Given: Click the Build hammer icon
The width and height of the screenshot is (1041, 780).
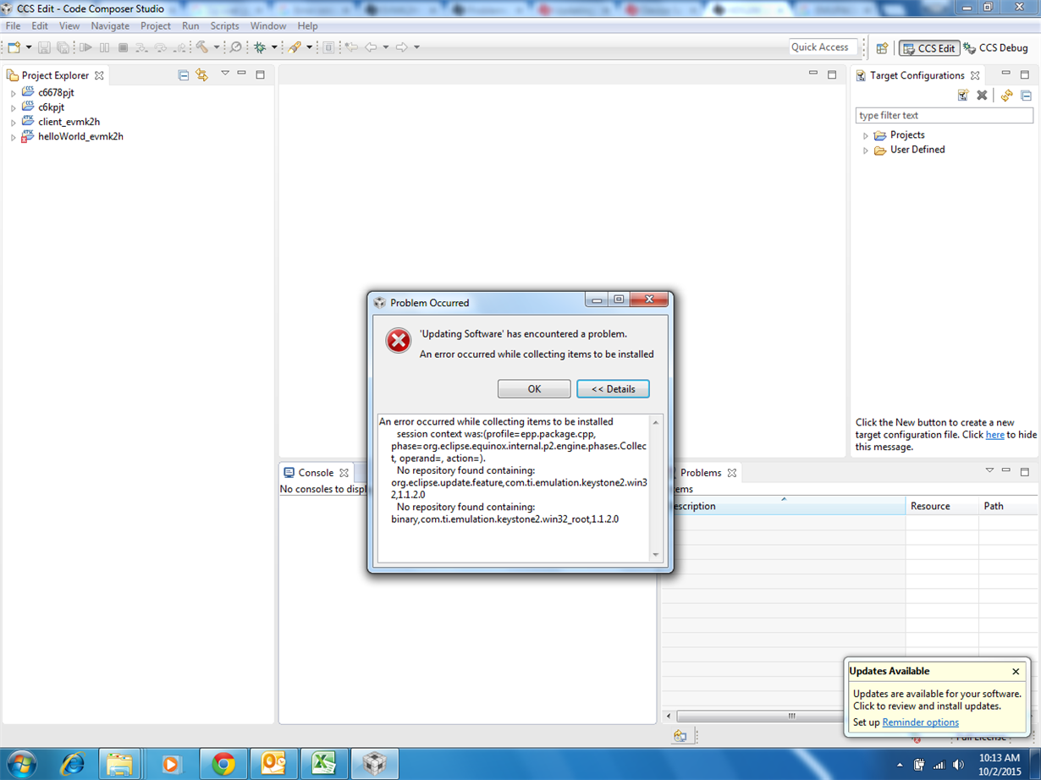Looking at the screenshot, I should (202, 47).
